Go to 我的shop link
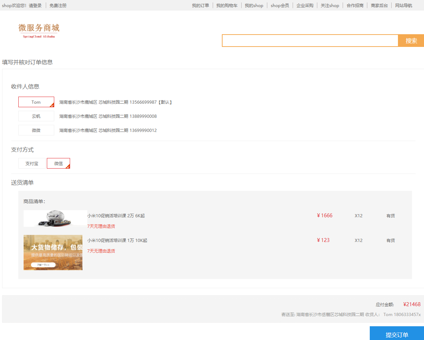Viewport: 424px width, 340px height. point(254,6)
